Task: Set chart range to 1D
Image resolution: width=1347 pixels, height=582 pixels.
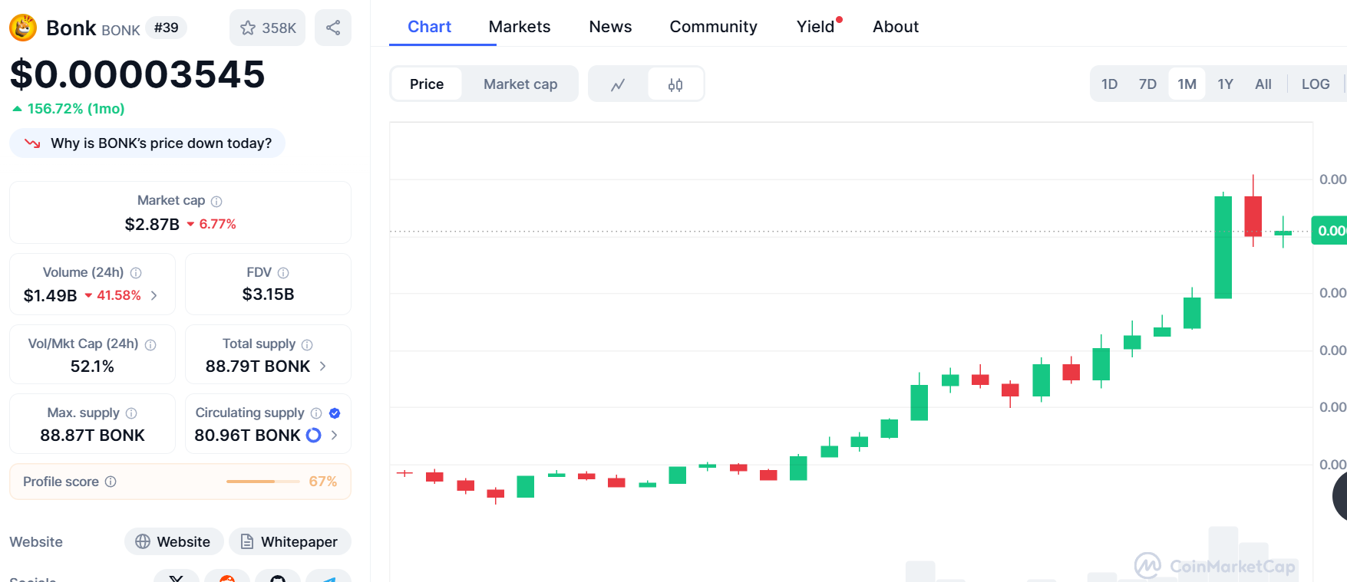Action: 1109,84
